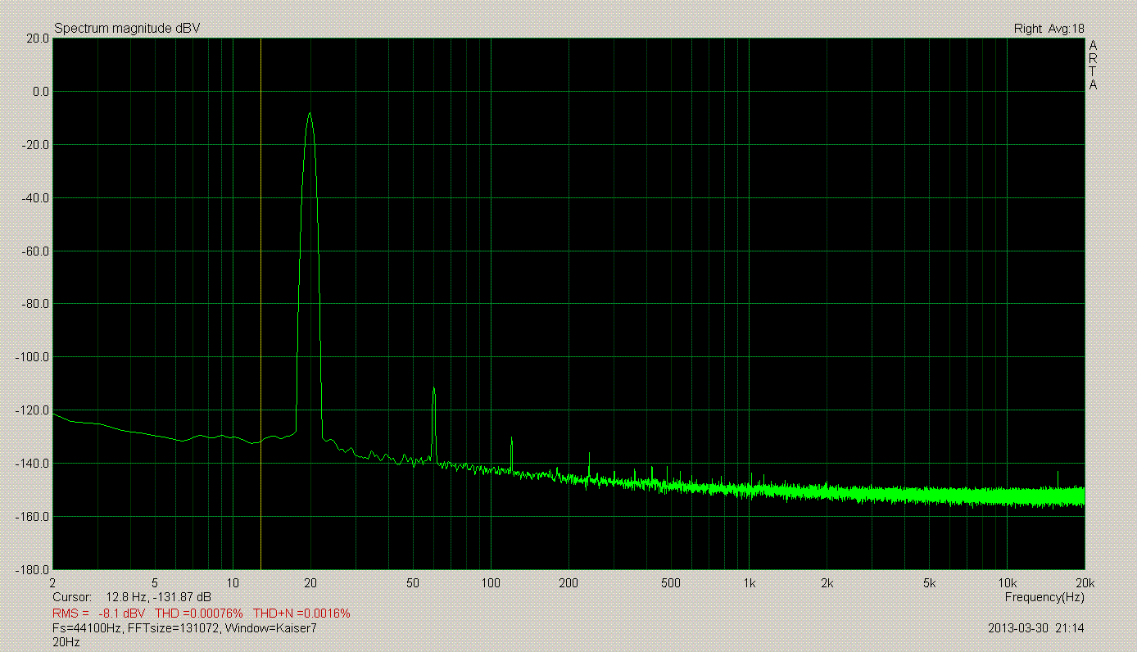Click the "20Hz" caption below the settings line
Image resolution: width=1137 pixels, height=652 pixels.
[66, 643]
